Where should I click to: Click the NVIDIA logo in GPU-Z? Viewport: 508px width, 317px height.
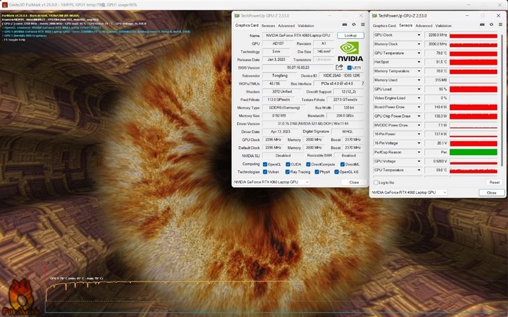click(350, 52)
